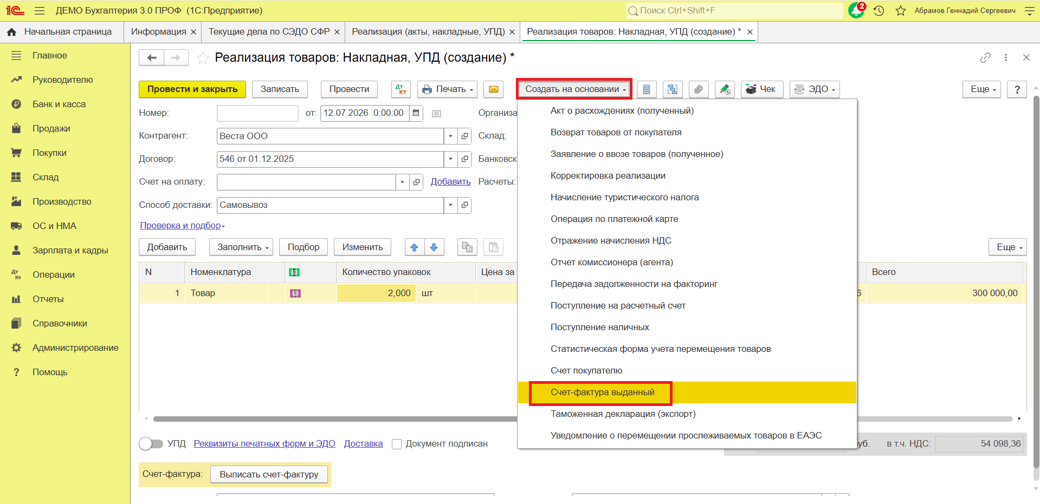Click Количество упаковок cell 2,000
The width and height of the screenshot is (1040, 504).
pyautogui.click(x=376, y=293)
